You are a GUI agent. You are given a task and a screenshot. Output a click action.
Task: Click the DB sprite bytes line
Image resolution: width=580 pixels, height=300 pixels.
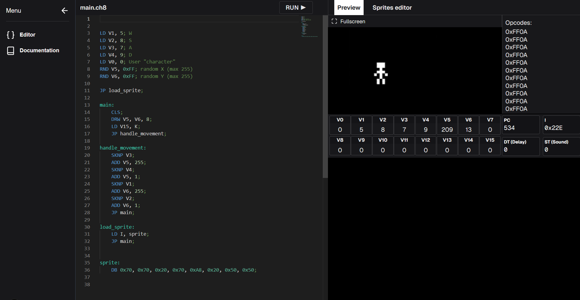(x=184, y=270)
